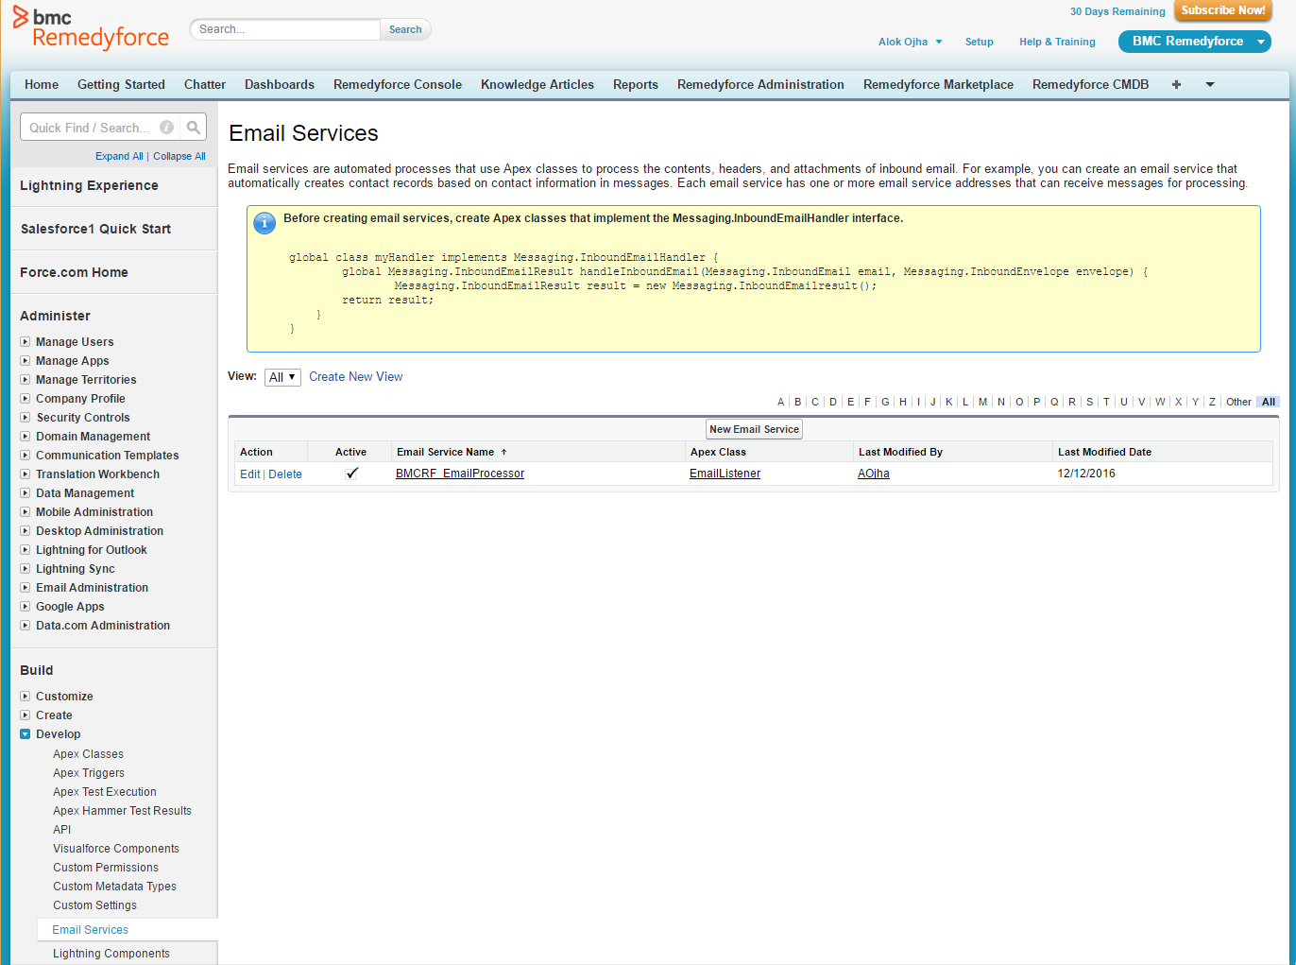The image size is (1296, 965).
Task: Click the sort arrow on Email Service Name
Action: 504,453
